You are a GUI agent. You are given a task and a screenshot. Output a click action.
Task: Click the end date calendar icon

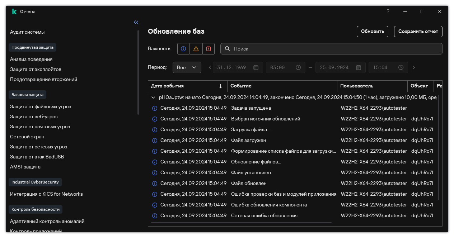tap(359, 67)
